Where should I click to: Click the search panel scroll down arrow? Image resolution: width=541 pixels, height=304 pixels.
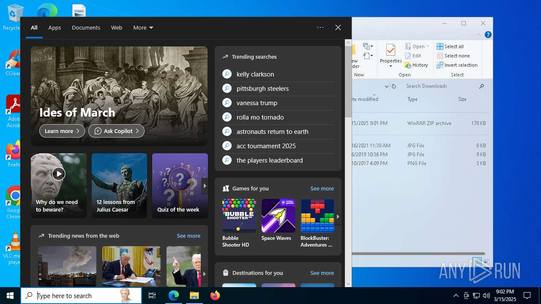click(348, 284)
